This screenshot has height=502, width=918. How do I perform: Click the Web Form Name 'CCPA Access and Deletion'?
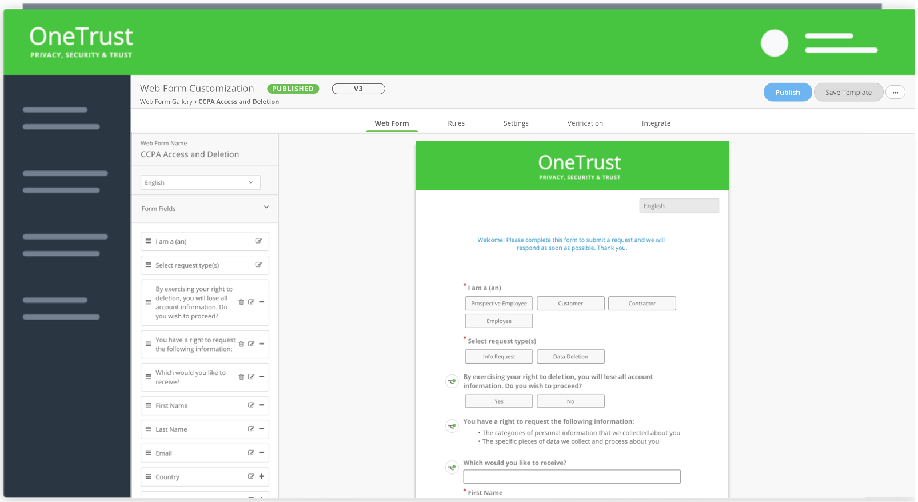point(190,154)
